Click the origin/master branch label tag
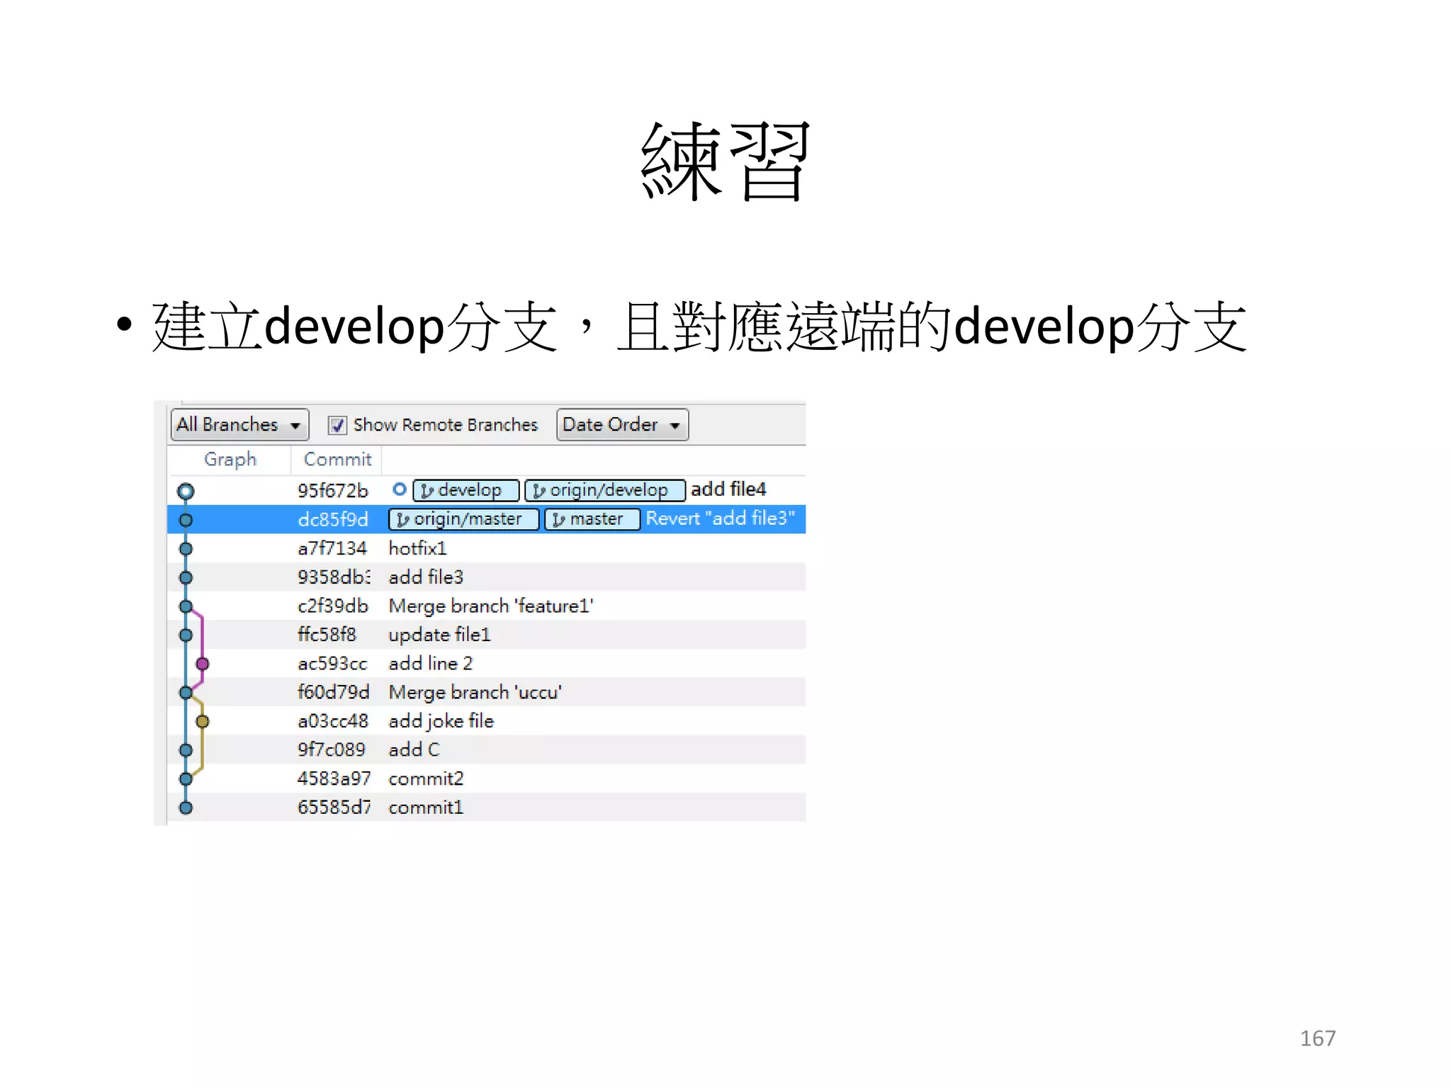This screenshot has width=1451, height=1088. (x=463, y=519)
